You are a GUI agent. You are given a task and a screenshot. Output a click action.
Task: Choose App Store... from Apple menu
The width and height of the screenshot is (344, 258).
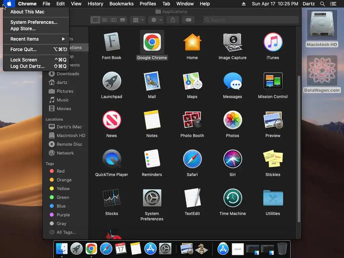pyautogui.click(x=36, y=29)
